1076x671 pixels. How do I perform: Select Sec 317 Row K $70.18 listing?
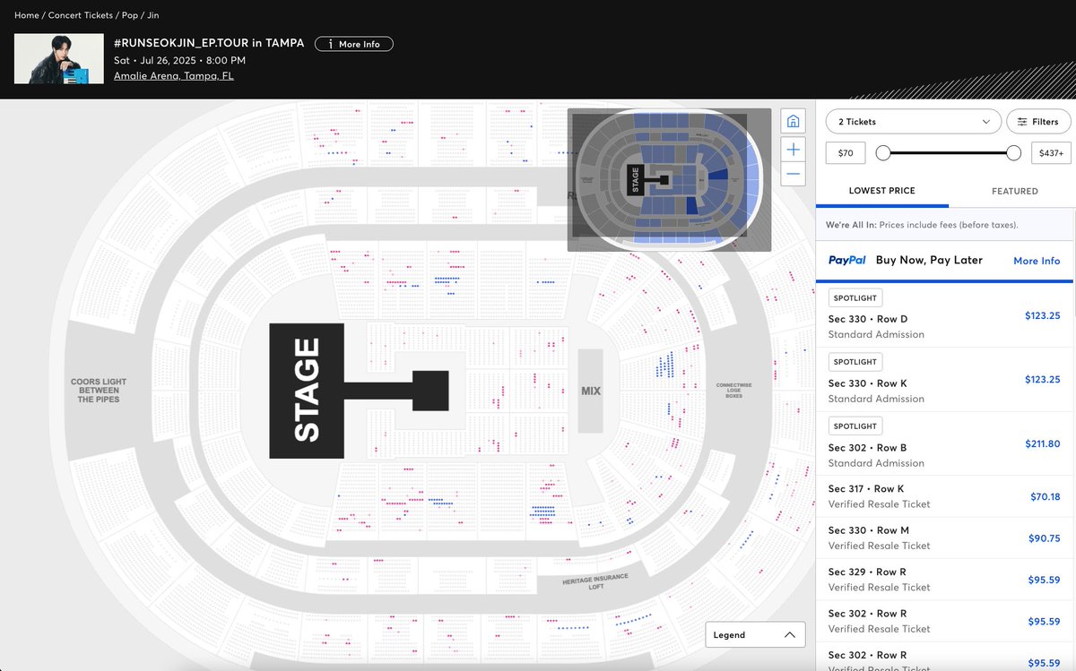pos(944,496)
